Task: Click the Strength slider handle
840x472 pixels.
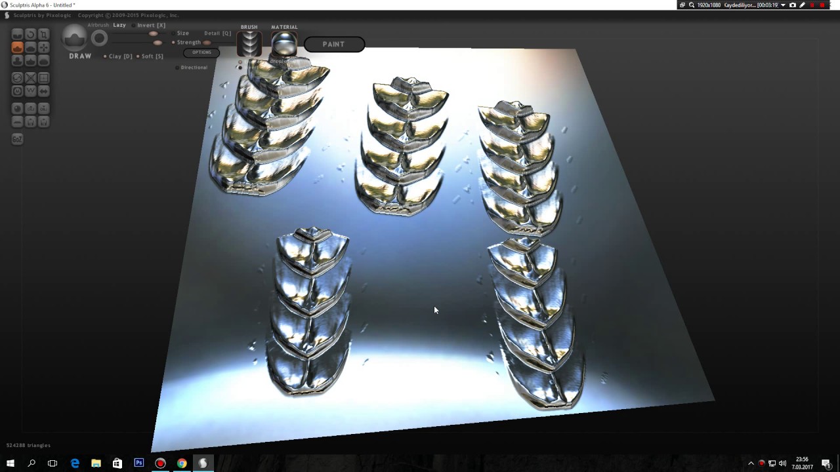Action: 157,43
